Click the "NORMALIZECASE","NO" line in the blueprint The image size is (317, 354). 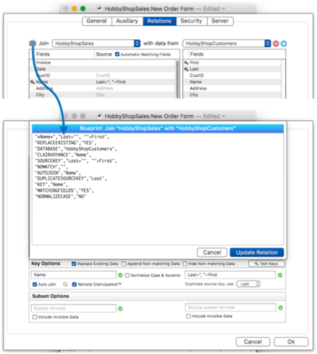point(60,197)
